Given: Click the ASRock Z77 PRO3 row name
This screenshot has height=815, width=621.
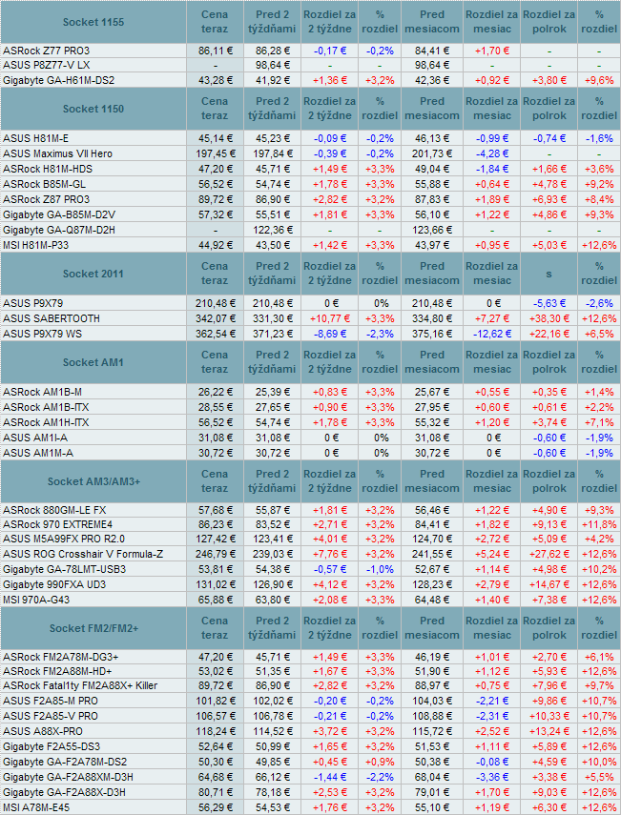Looking at the screenshot, I should pyautogui.click(x=47, y=51).
